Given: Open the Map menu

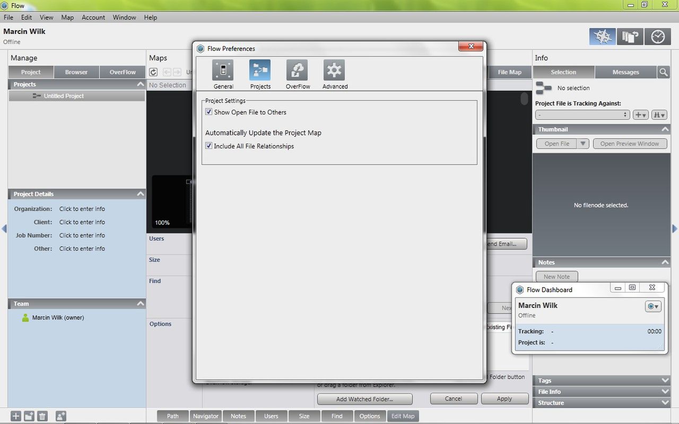Looking at the screenshot, I should pos(67,17).
